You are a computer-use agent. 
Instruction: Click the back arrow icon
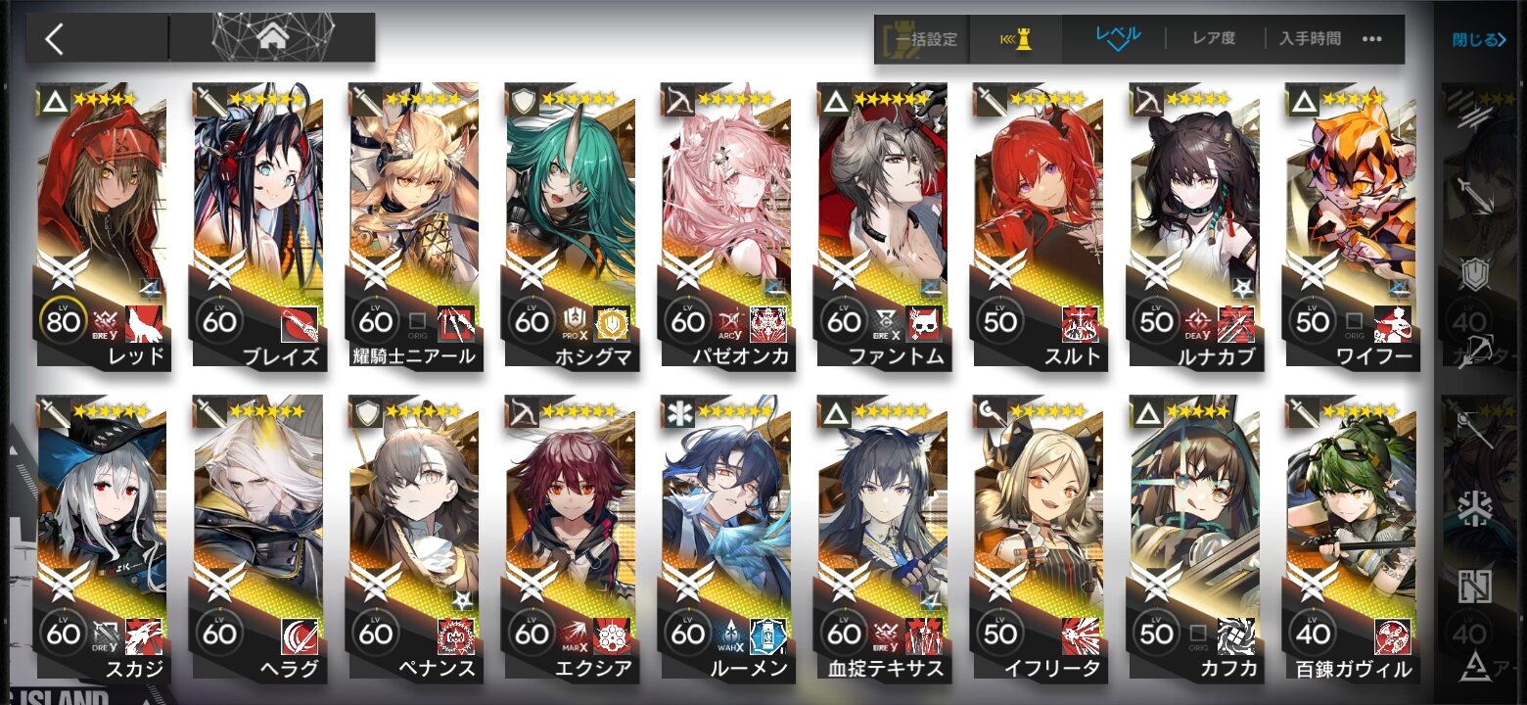tap(55, 39)
